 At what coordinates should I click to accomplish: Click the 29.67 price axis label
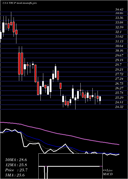(119, 55)
